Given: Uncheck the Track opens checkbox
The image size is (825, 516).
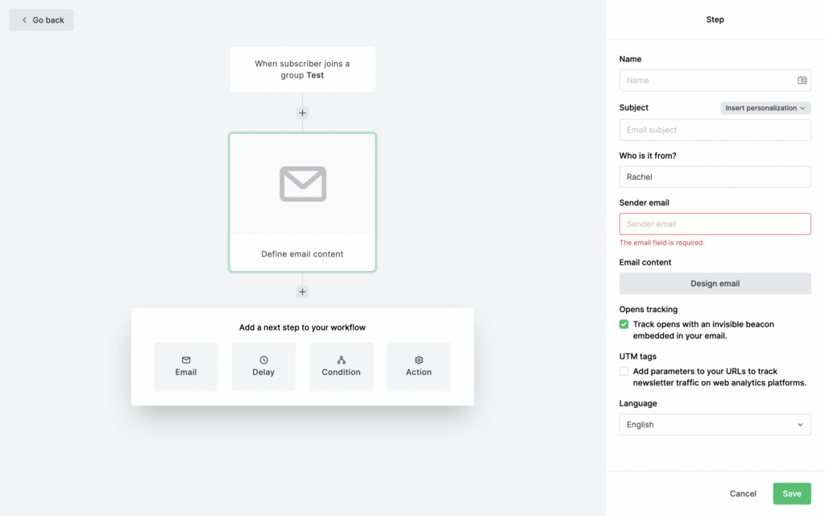Looking at the screenshot, I should click(624, 324).
